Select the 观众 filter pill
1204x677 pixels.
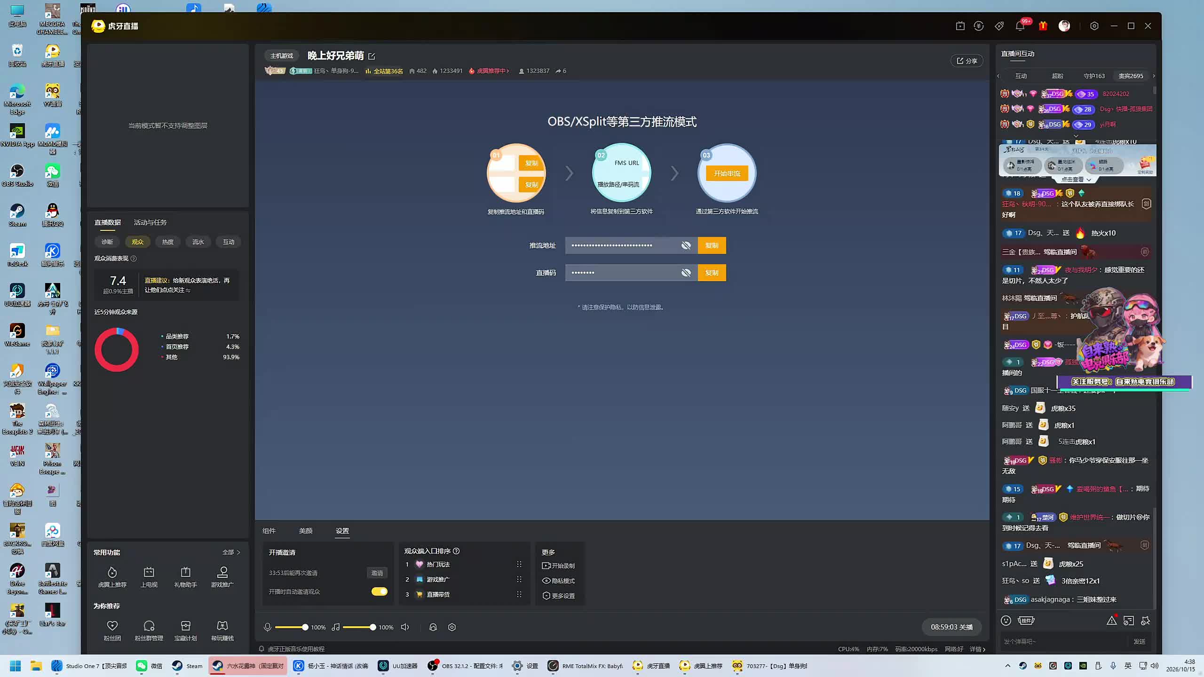click(x=137, y=242)
